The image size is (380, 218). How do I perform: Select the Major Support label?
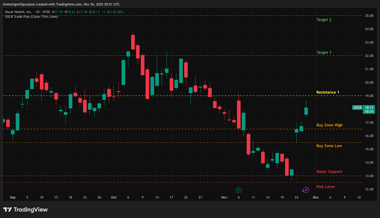(329, 172)
